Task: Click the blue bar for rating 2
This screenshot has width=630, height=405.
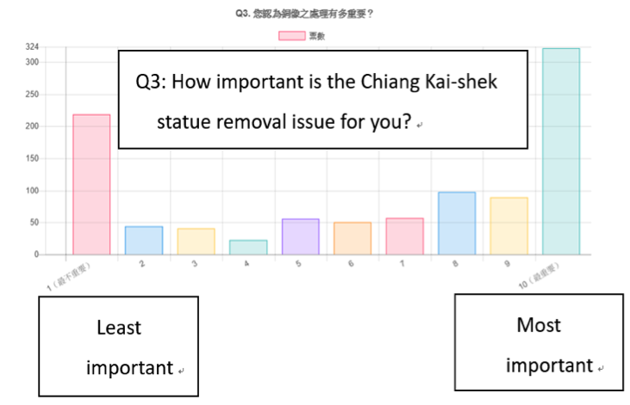Action: 144,241
